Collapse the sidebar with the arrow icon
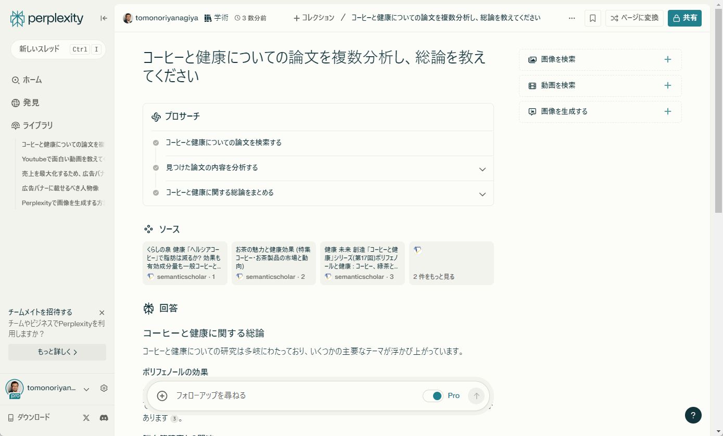This screenshot has width=723, height=436. [x=102, y=18]
